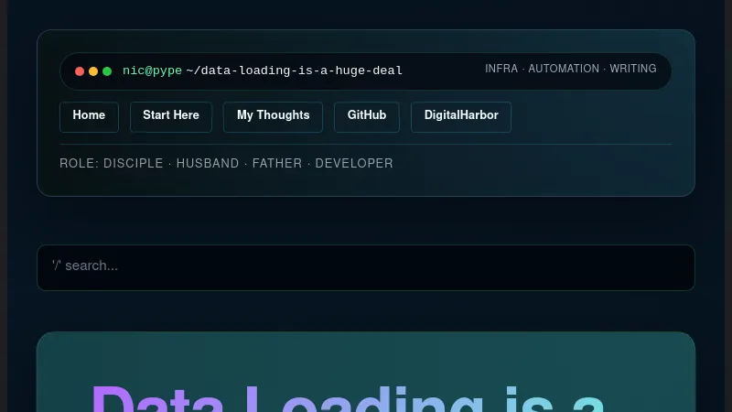Screen dimensions: 732x412
Task: Click the DISCIPLE role text
Action: point(134,164)
